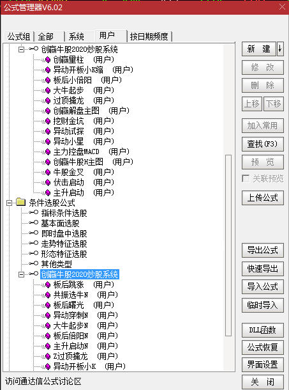The image size is (289, 390).
Task: Click the diamond icon next to 异动小星
Action: pos(48,141)
